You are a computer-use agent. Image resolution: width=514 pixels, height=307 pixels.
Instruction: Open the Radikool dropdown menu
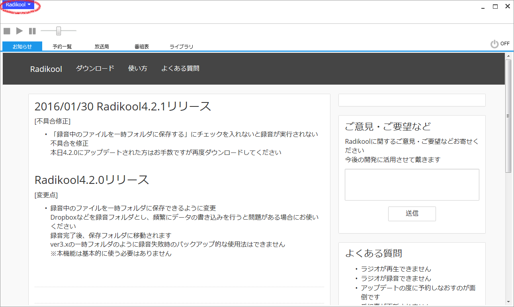click(x=18, y=5)
